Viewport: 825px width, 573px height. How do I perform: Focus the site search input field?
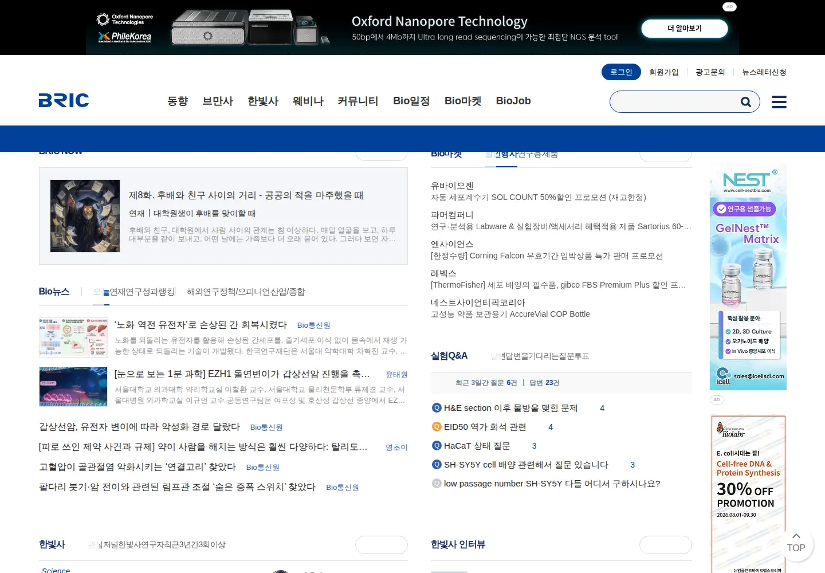click(676, 102)
